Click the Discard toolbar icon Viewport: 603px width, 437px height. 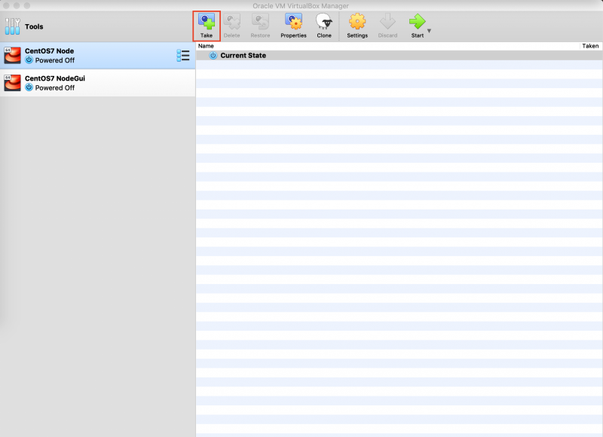pos(387,22)
